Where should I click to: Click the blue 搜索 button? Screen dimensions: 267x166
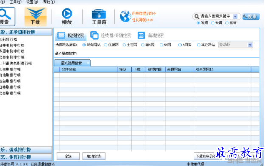[251, 16]
